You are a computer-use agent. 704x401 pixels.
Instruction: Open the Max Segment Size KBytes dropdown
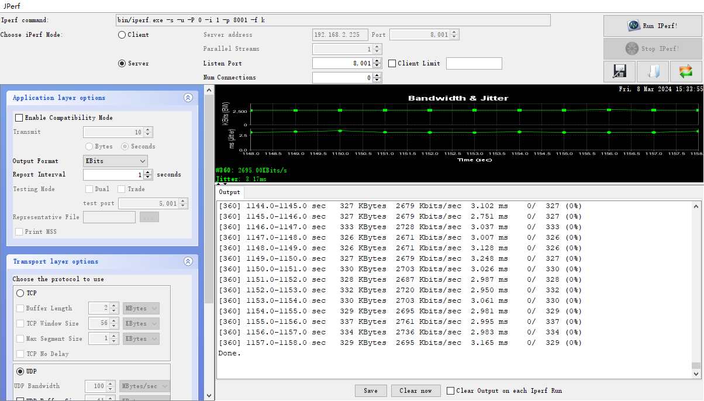[x=141, y=338]
